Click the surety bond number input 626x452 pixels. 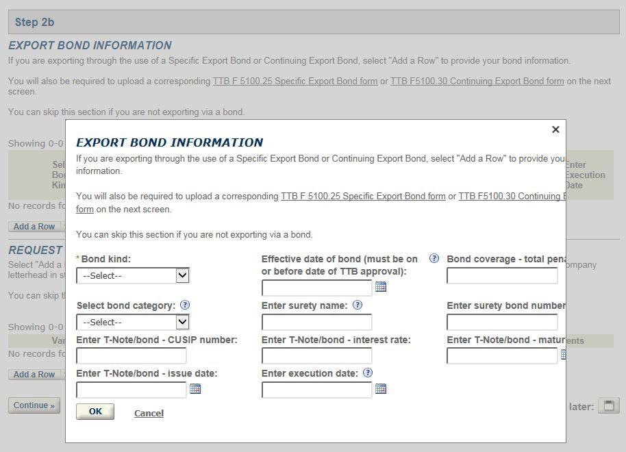(502, 322)
